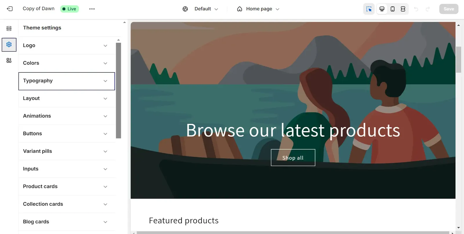Screen dimensions: 464x234
Task: Expand the Logo settings
Action: 67,45
